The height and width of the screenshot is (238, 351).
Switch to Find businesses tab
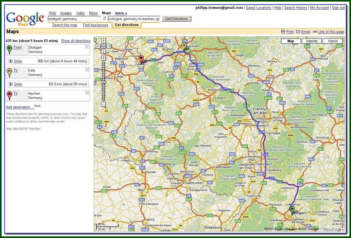point(96,25)
